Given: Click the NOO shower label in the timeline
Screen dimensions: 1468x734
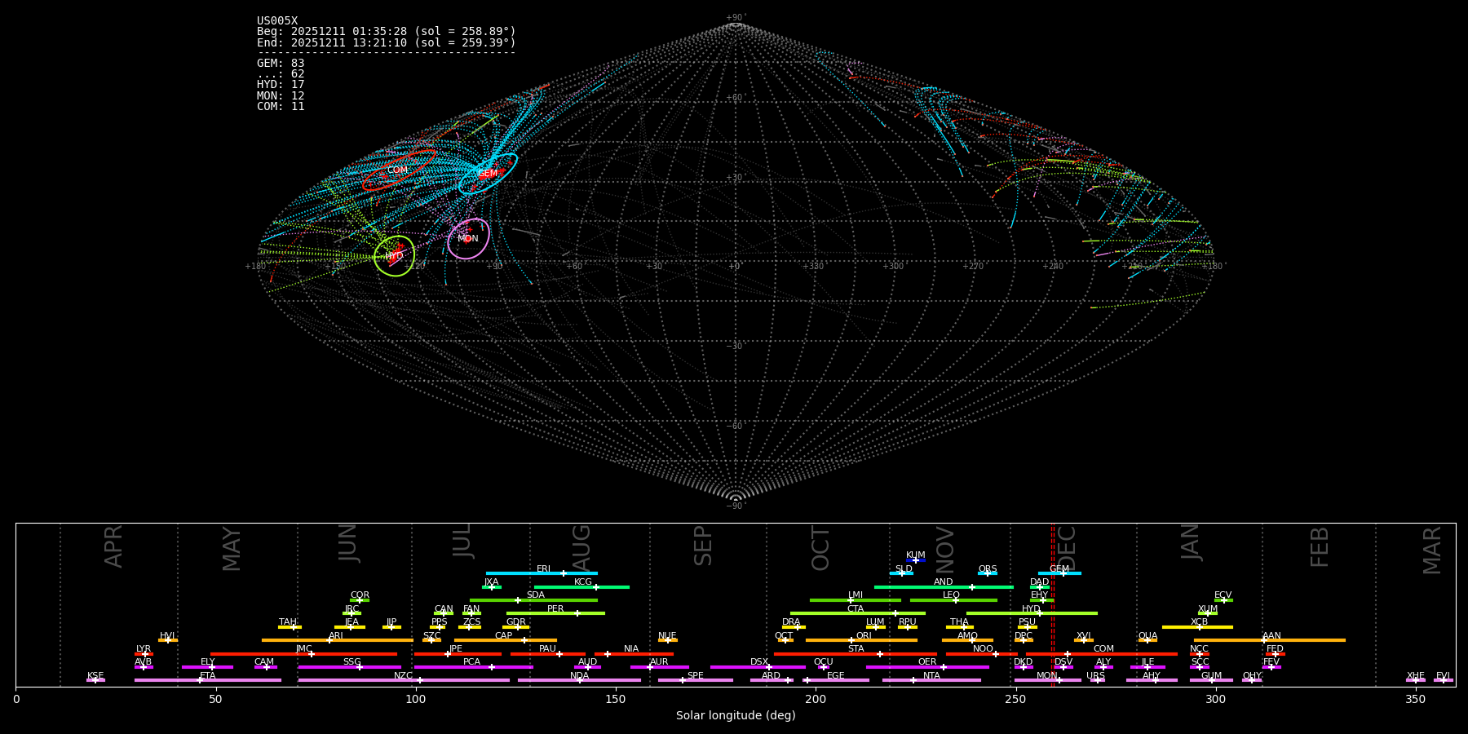Looking at the screenshot, I should 983,649.
